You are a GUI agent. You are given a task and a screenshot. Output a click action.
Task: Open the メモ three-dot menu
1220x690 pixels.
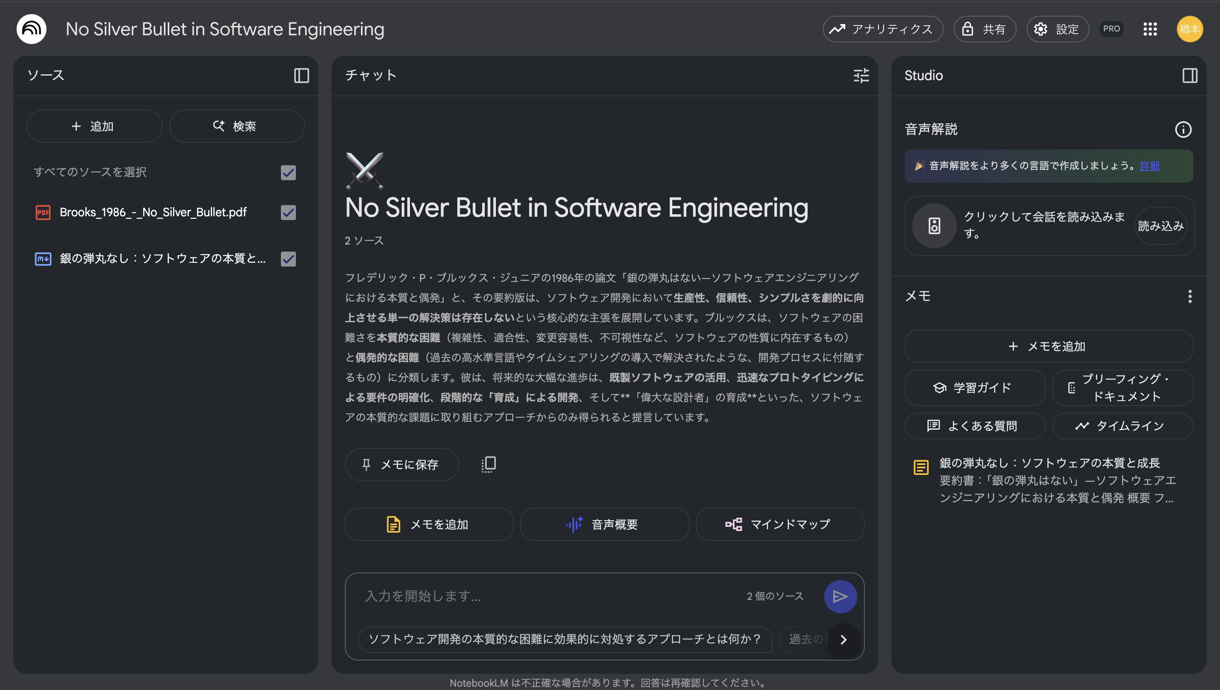(x=1189, y=297)
